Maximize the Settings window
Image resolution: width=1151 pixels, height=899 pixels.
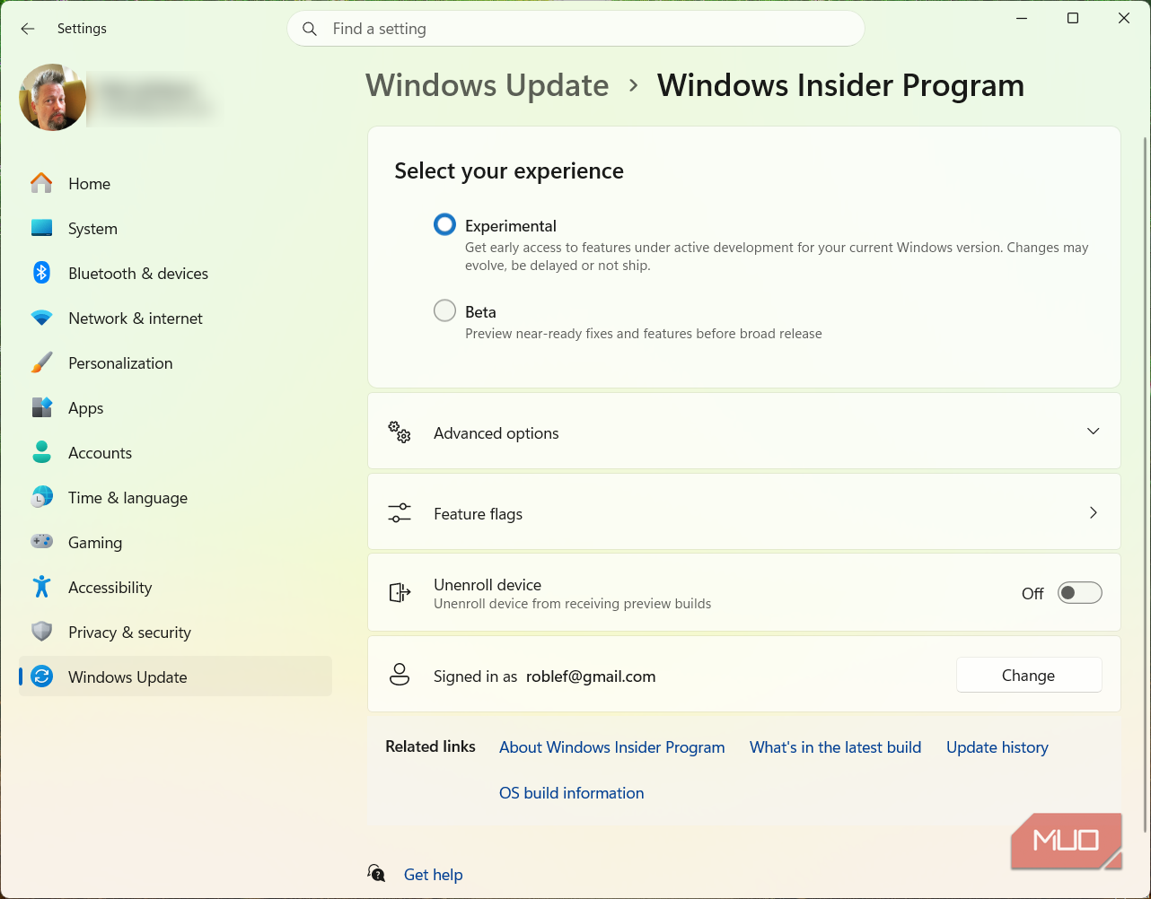(x=1073, y=19)
